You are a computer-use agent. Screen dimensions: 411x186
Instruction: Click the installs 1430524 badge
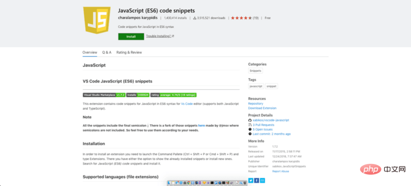(x=138, y=95)
